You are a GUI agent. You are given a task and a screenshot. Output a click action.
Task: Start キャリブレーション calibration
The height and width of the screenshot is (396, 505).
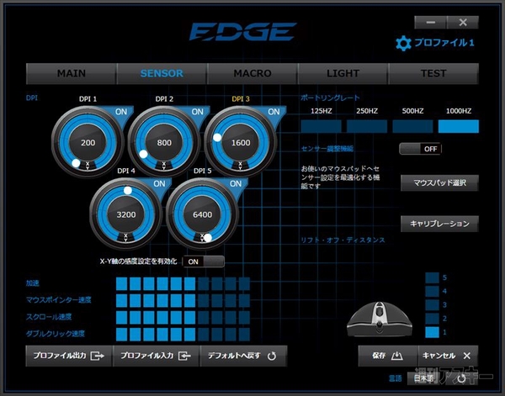(x=439, y=224)
